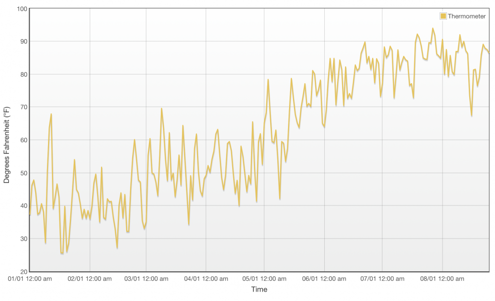This screenshot has width=495, height=301.
Task: Click the 70 value on y-axis
Action: point(24,107)
